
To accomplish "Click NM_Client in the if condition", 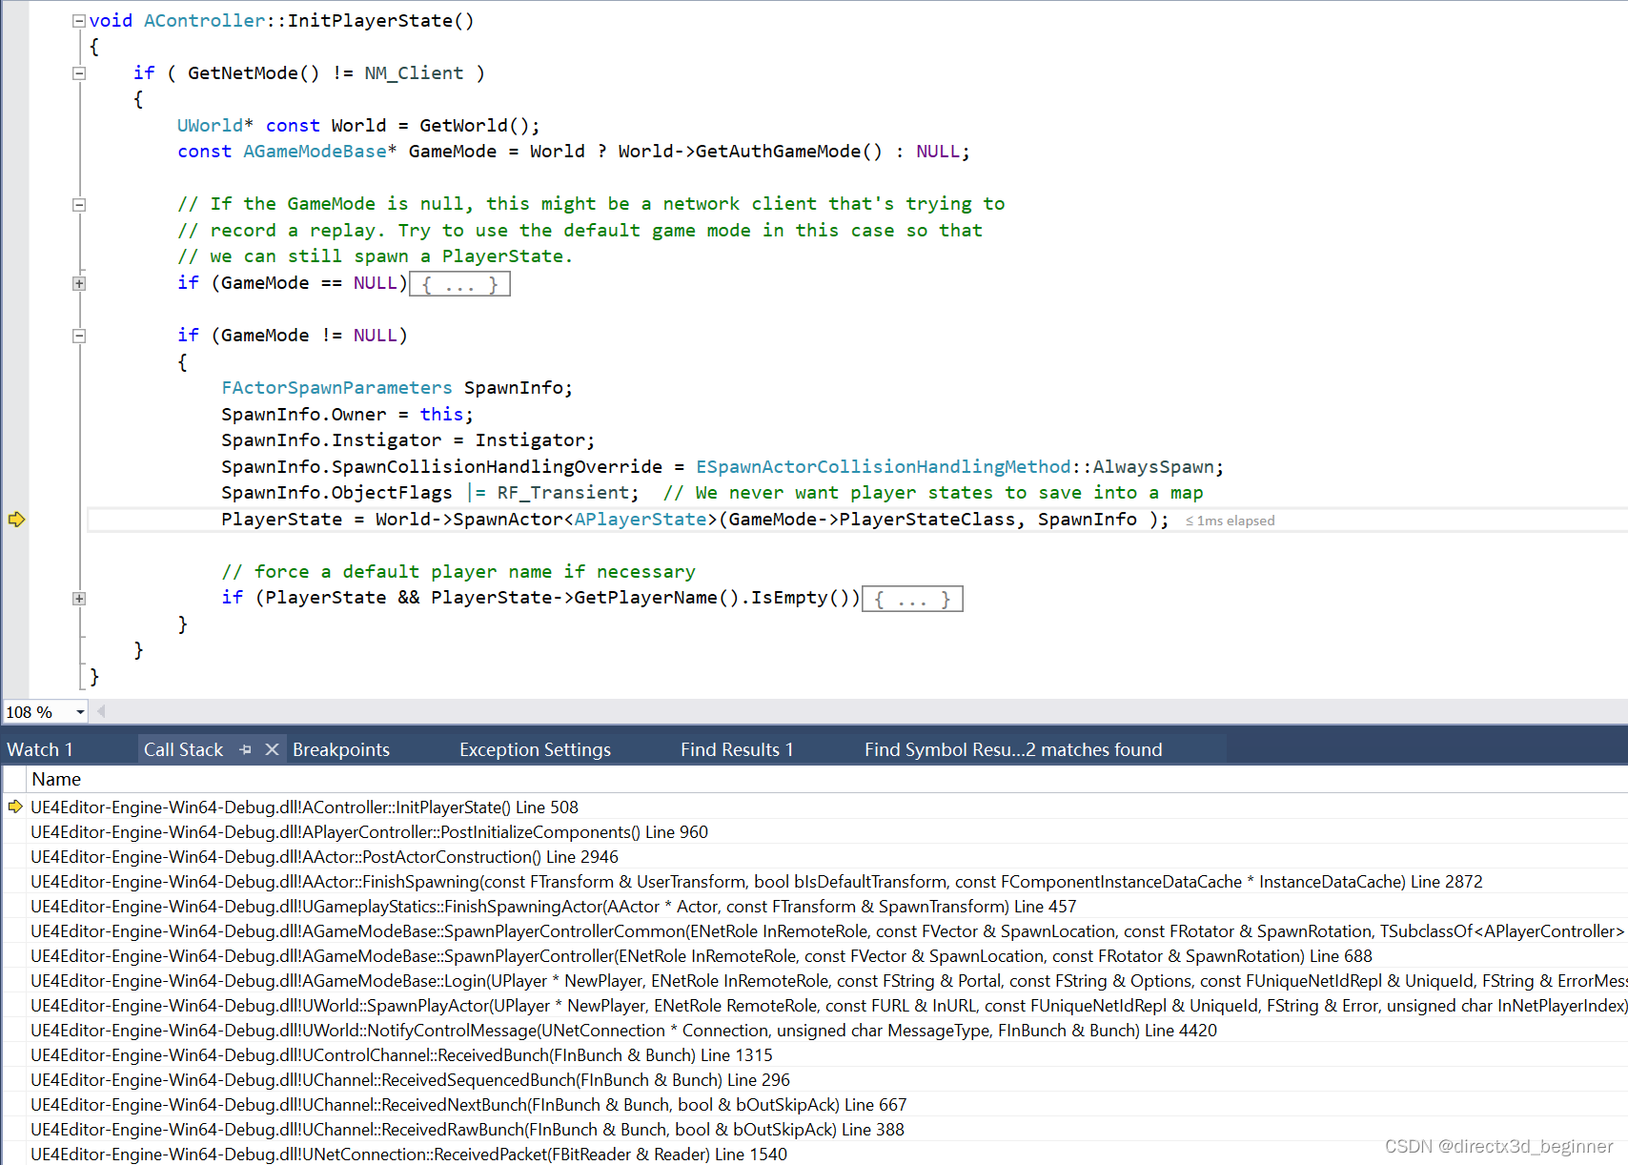I will 414,73.
